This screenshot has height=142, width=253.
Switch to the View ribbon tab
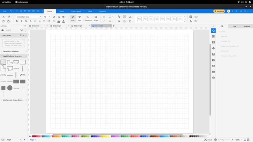[90, 11]
